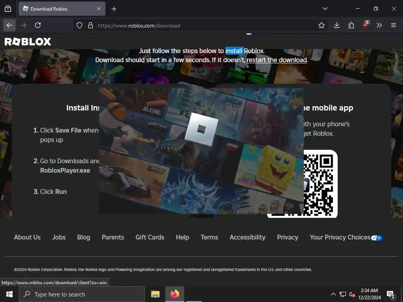Image resolution: width=403 pixels, height=302 pixels.
Task: Click the highlighted word install
Action: 234,51
